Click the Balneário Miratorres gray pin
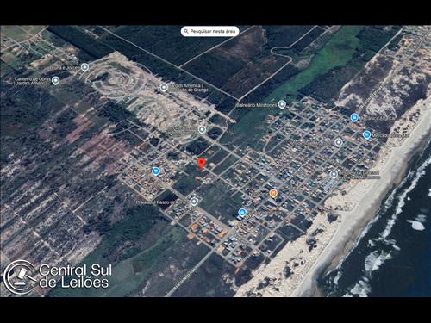The height and width of the screenshot is (323, 431). pos(282,104)
